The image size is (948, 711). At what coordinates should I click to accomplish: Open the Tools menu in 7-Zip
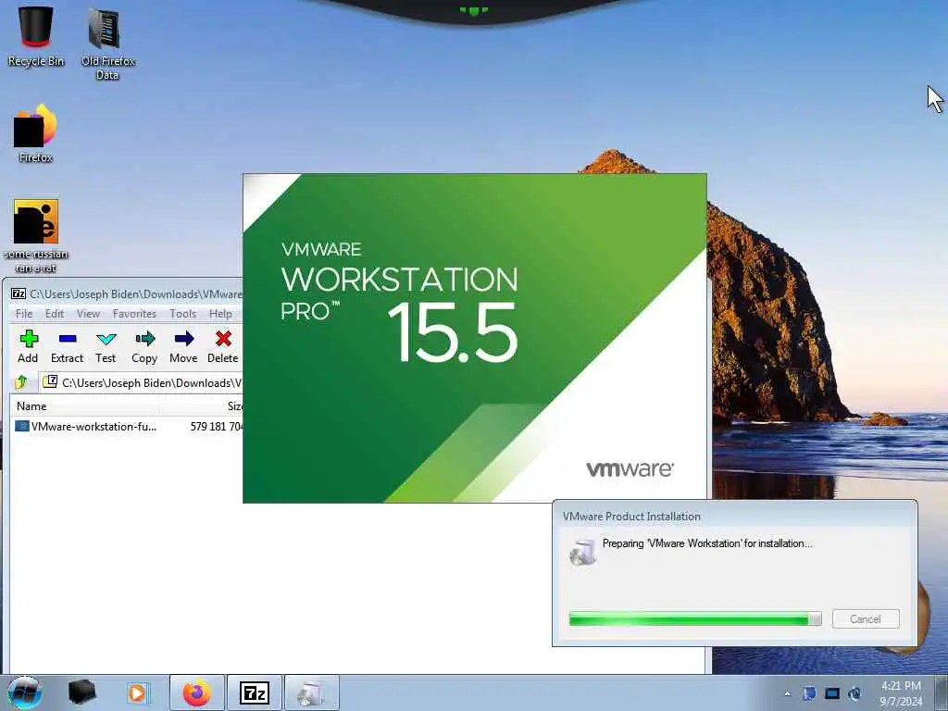pyautogui.click(x=182, y=313)
